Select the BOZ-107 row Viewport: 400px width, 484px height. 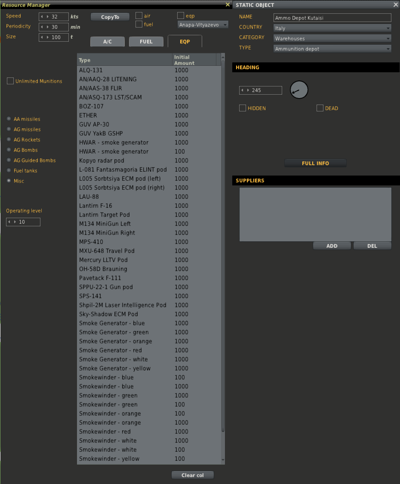tap(149, 106)
